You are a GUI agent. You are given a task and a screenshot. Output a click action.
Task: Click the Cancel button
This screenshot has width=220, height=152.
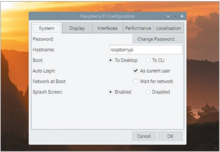(x=144, y=136)
